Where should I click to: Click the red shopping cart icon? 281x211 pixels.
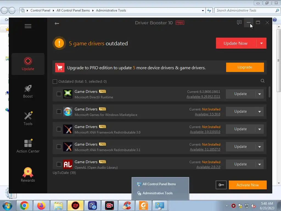60,68
